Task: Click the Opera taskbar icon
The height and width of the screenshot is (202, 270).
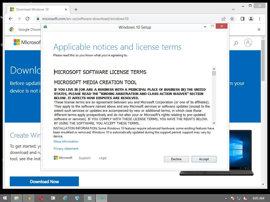Action: pos(41,198)
